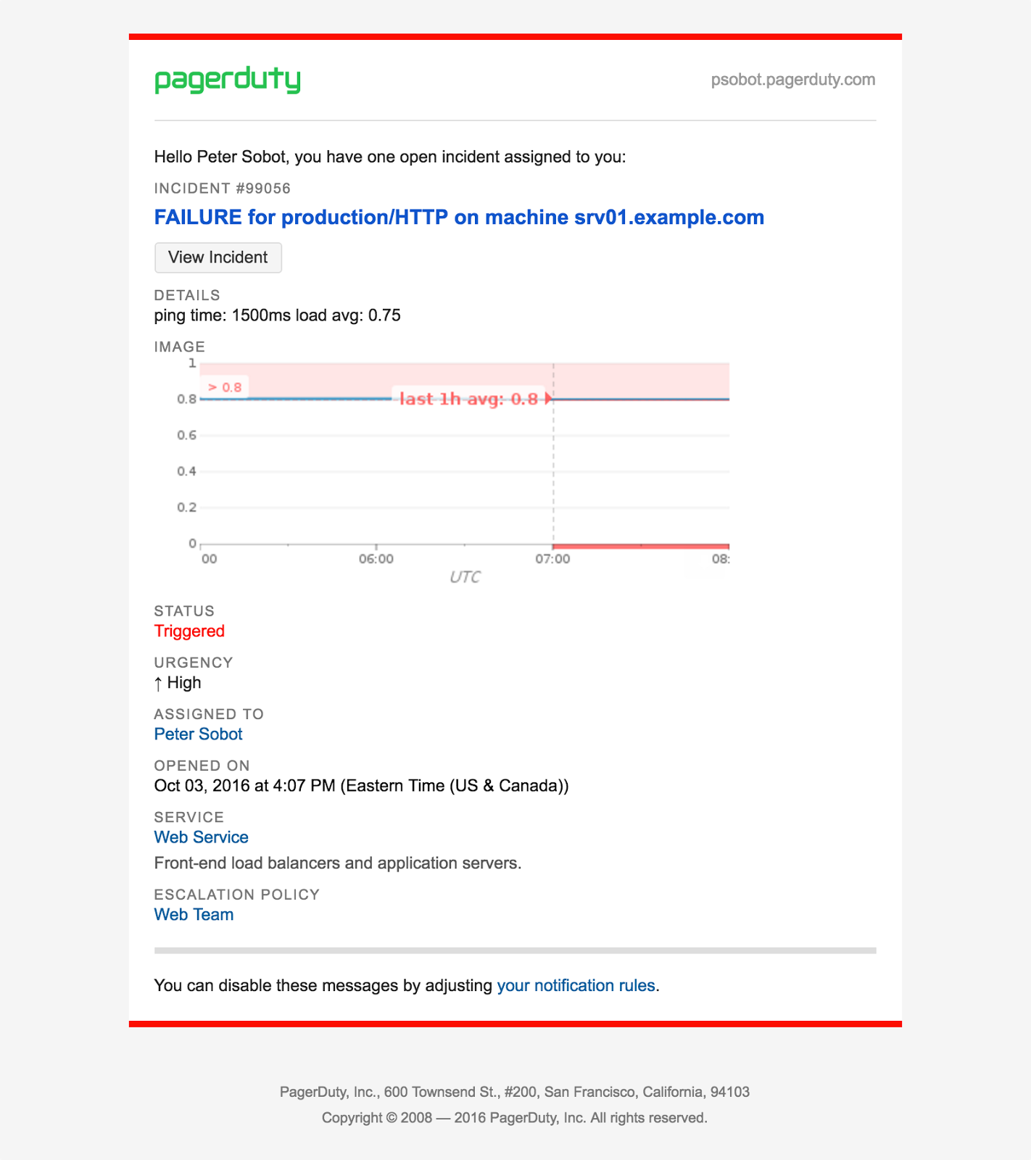
Task: Click the PagerDuty logo
Action: pyautogui.click(x=228, y=81)
